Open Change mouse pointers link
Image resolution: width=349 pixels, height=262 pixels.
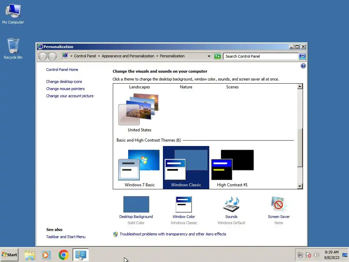pos(65,89)
